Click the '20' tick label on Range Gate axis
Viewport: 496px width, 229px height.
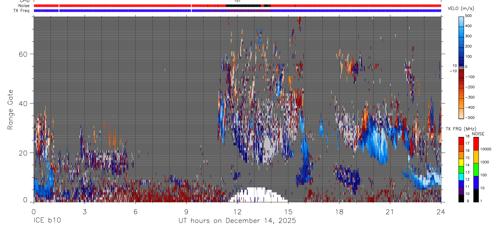click(23, 153)
